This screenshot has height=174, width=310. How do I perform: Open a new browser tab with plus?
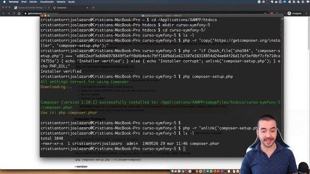93,8
